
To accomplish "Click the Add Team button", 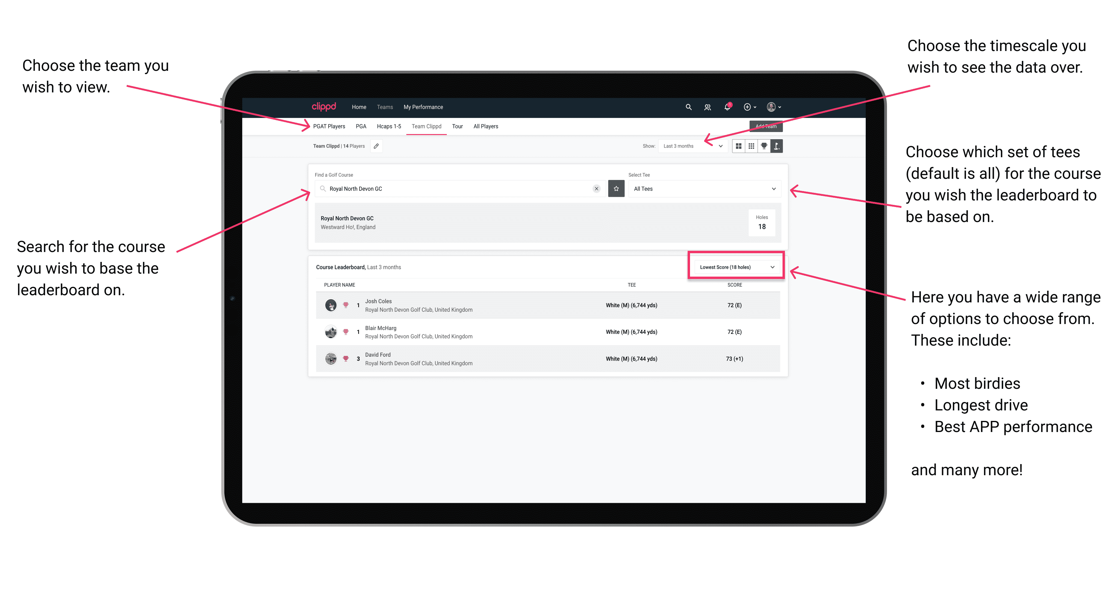I will (764, 126).
